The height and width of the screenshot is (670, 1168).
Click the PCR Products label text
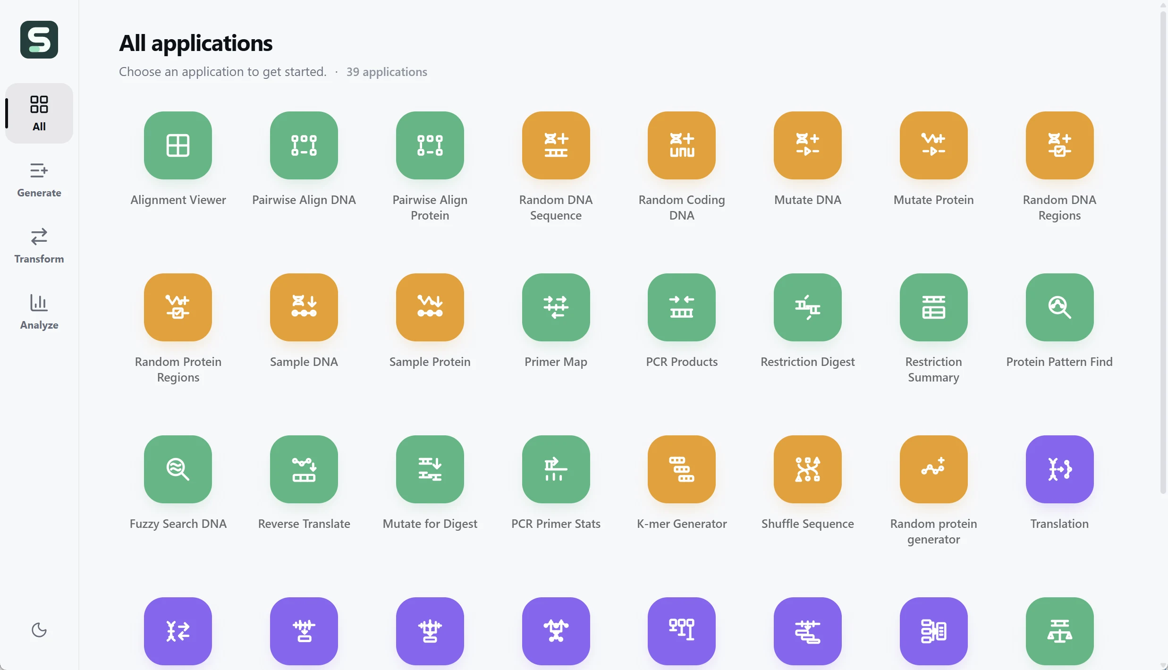click(x=682, y=362)
